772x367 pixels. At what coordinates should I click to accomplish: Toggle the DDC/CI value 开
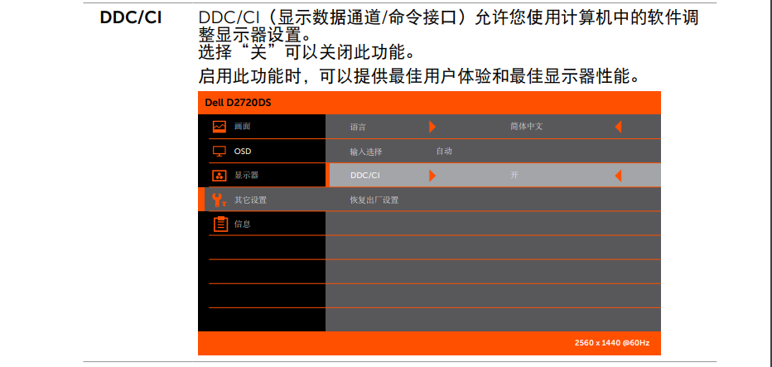pyautogui.click(x=514, y=176)
